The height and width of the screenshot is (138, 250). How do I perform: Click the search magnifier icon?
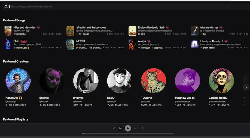point(6,7)
